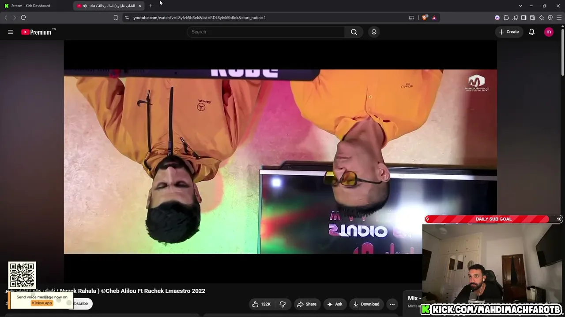Click the video title text
The height and width of the screenshot is (317, 565).
(x=105, y=291)
